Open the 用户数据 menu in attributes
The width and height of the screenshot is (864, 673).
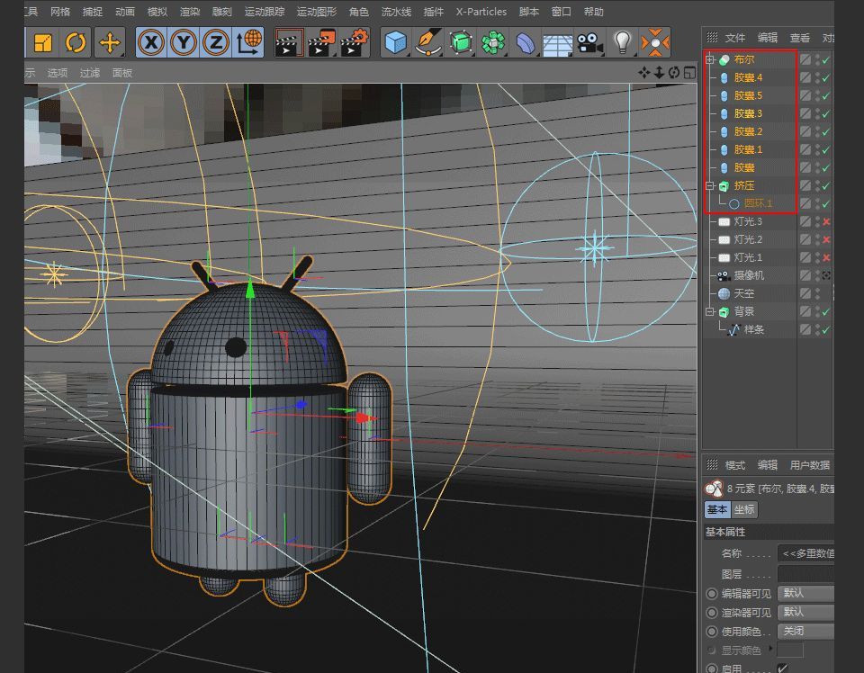click(x=810, y=465)
